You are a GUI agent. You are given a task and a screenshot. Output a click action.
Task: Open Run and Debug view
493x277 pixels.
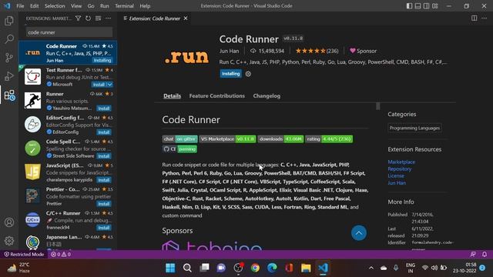click(9, 76)
